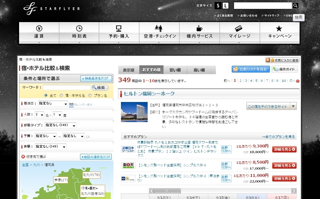Click the 一休.com logo in plan list
This screenshot has width=320, height=199.
[x=128, y=178]
